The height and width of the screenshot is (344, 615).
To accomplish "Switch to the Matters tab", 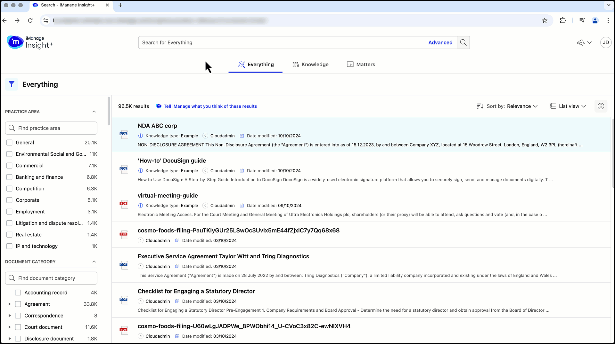I will click(361, 64).
